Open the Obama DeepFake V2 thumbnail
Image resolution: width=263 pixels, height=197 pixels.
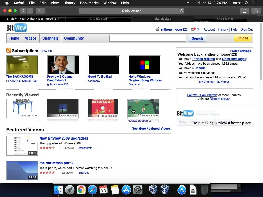pos(63,65)
